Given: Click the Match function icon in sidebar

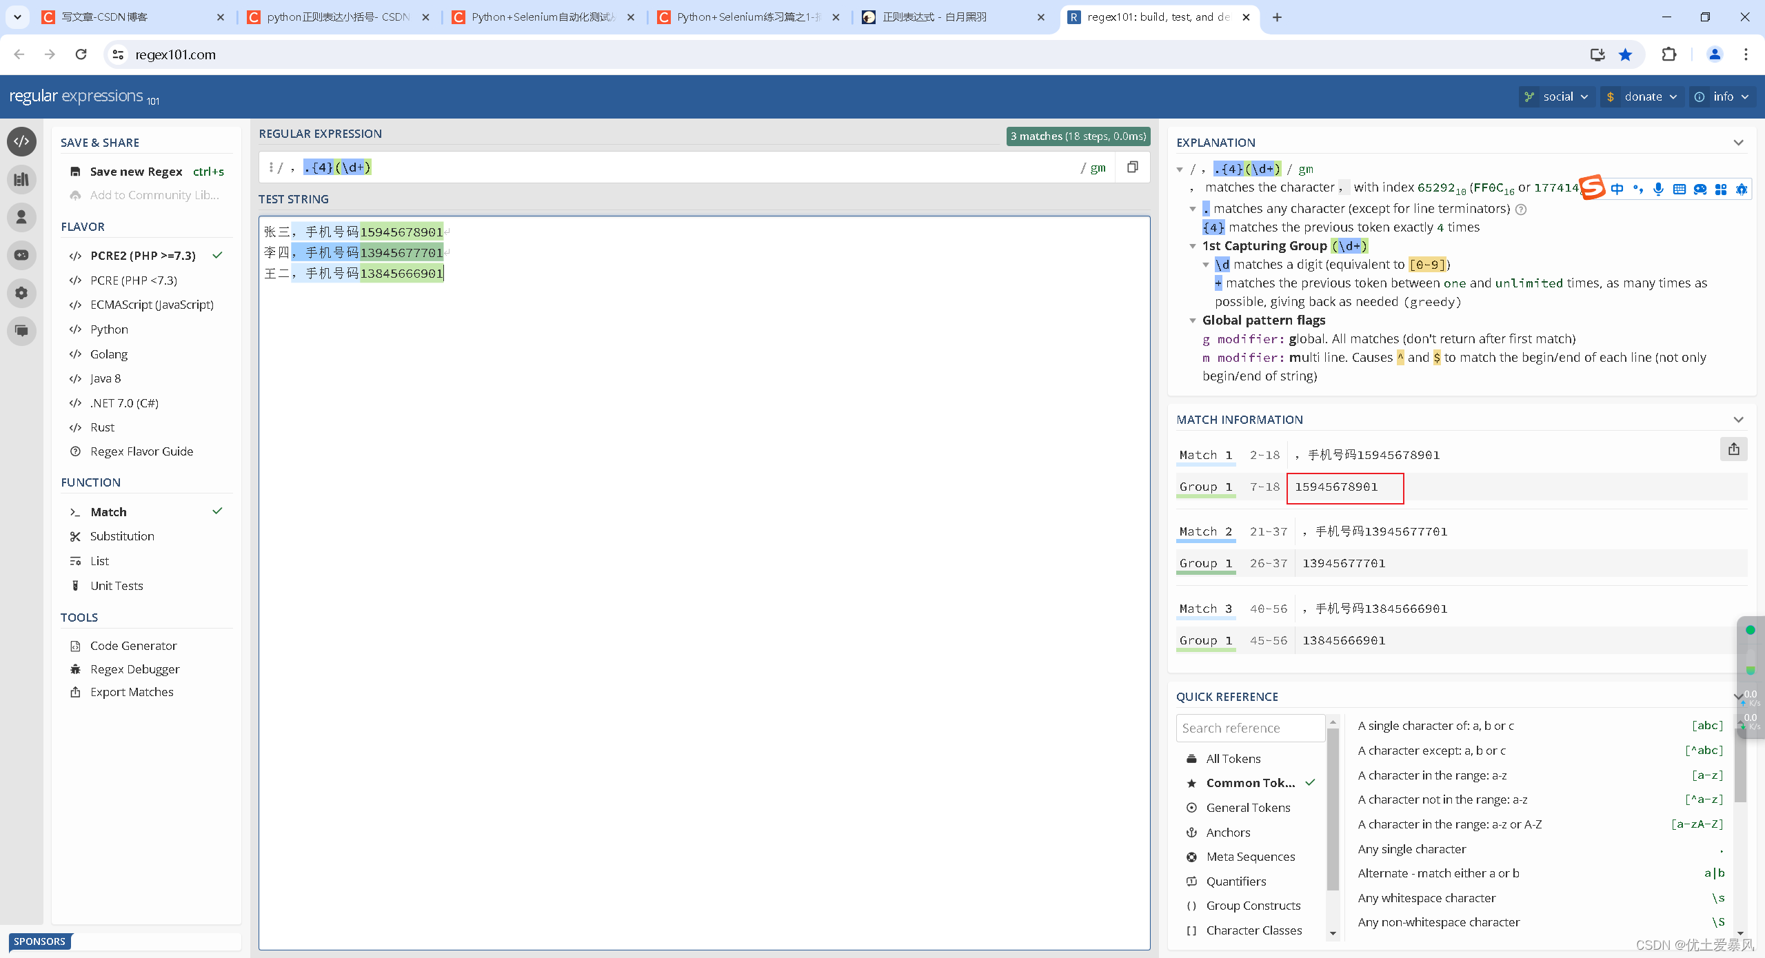Looking at the screenshot, I should pyautogui.click(x=76, y=512).
